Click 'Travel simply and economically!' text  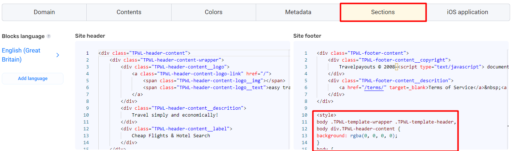(x=175, y=115)
